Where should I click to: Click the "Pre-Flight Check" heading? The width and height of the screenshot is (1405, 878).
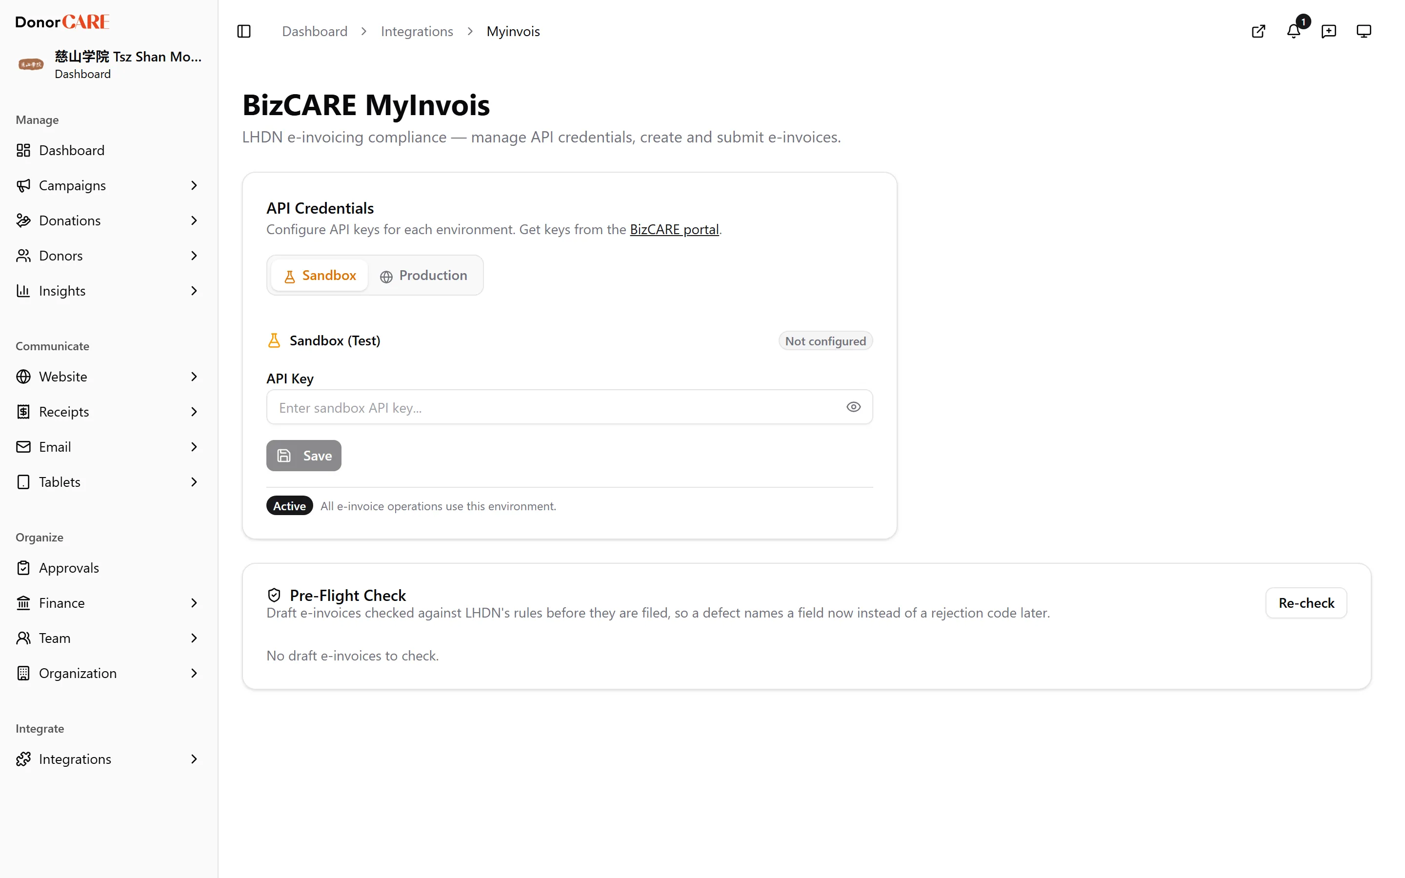(348, 595)
